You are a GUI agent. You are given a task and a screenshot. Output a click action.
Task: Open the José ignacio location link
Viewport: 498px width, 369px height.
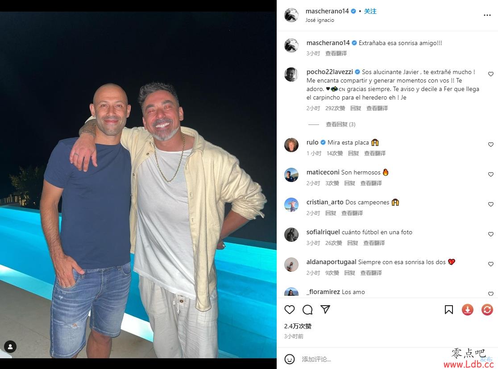(320, 20)
